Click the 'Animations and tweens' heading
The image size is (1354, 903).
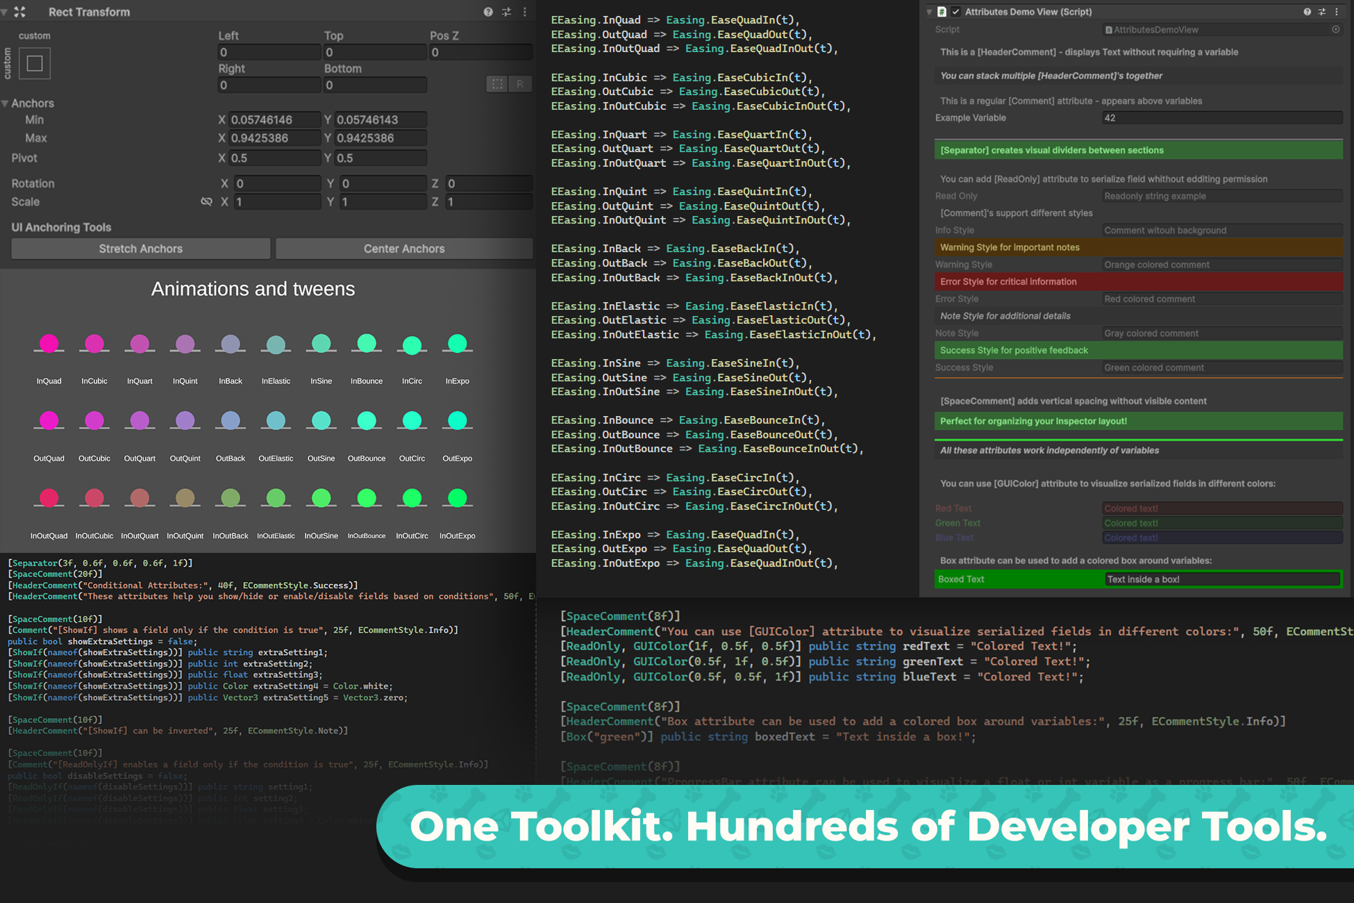[253, 289]
